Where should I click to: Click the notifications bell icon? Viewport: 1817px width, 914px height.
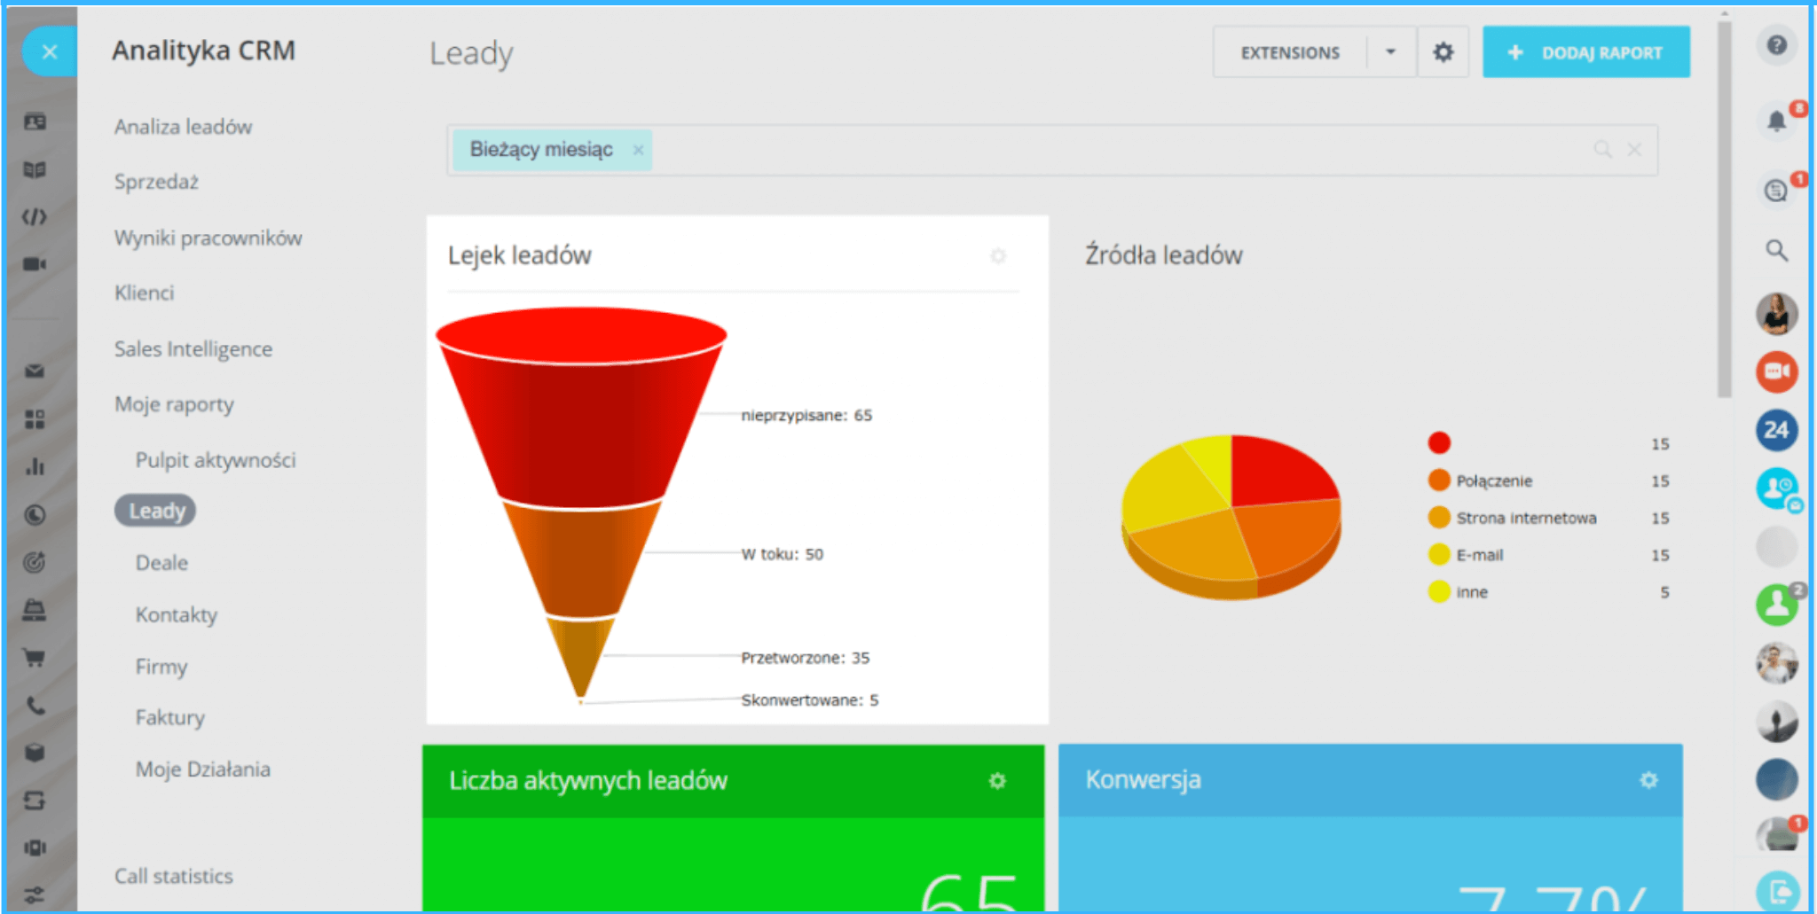tap(1775, 121)
